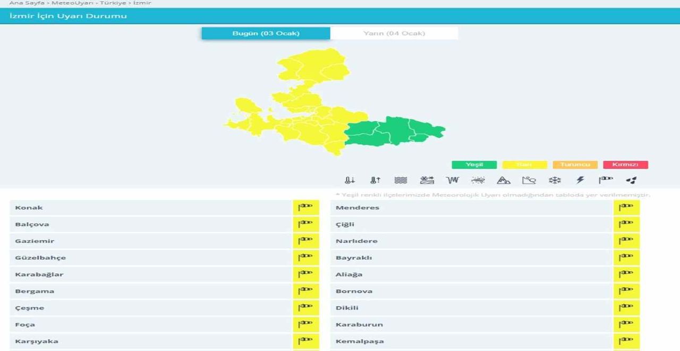
Task: Click the wind warning icon for Bergama
Action: pyautogui.click(x=305, y=291)
